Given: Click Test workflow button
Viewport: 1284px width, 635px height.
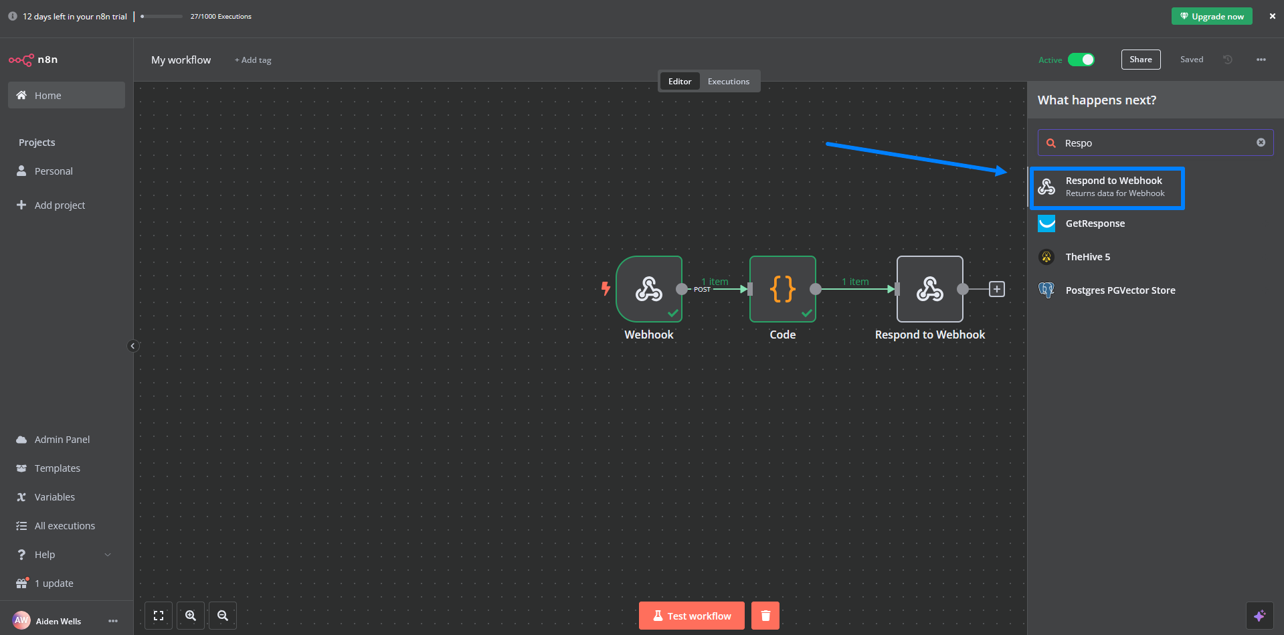Looking at the screenshot, I should click(692, 616).
